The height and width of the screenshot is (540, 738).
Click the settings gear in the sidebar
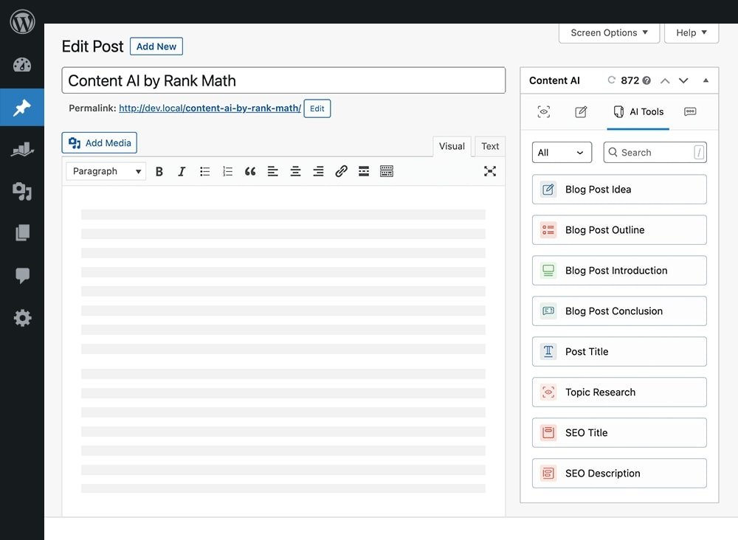pos(22,318)
